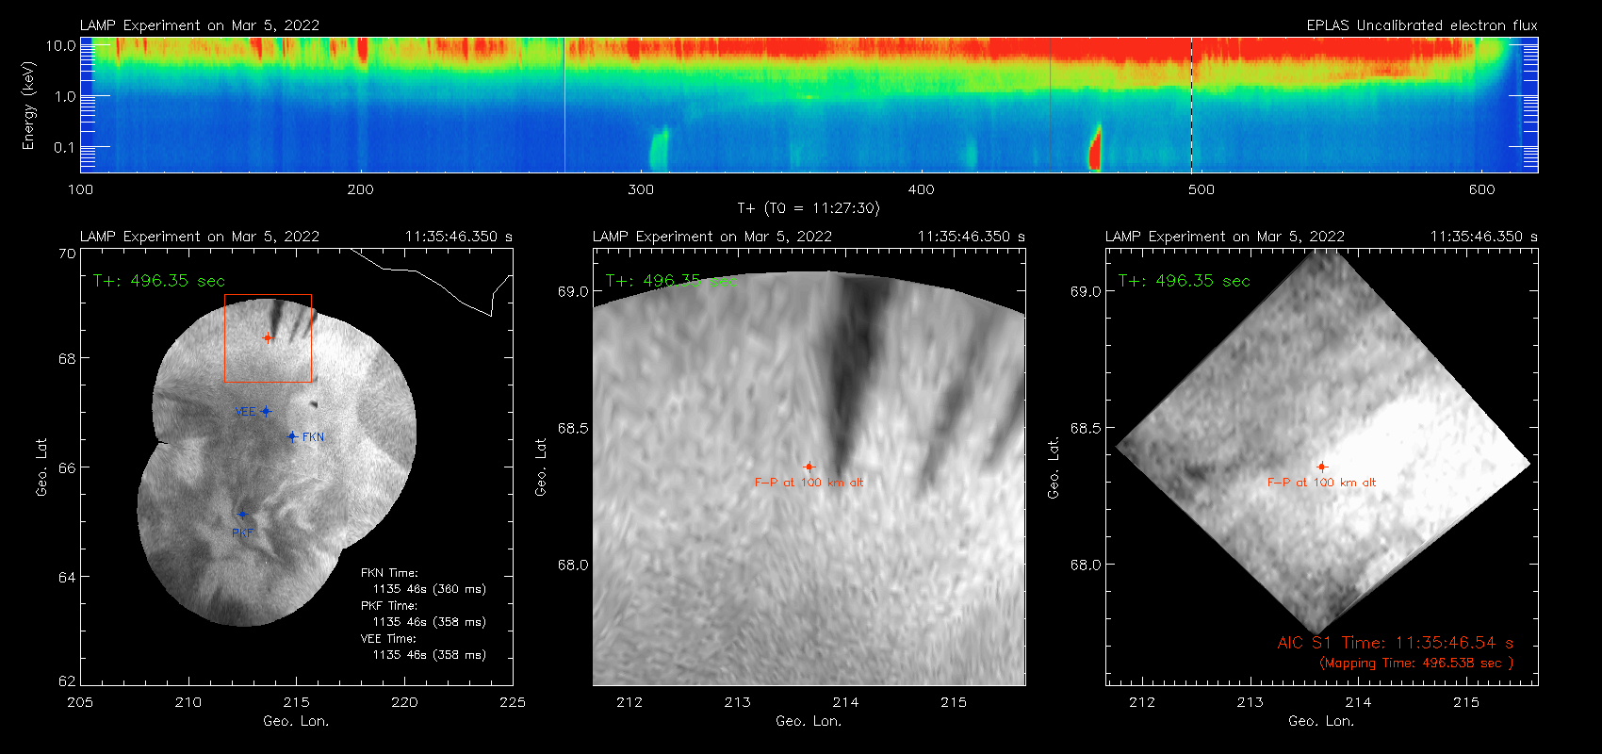Click the green 'T+: 496.35 sec' in left panel
The height and width of the screenshot is (754, 1602).
click(x=159, y=281)
